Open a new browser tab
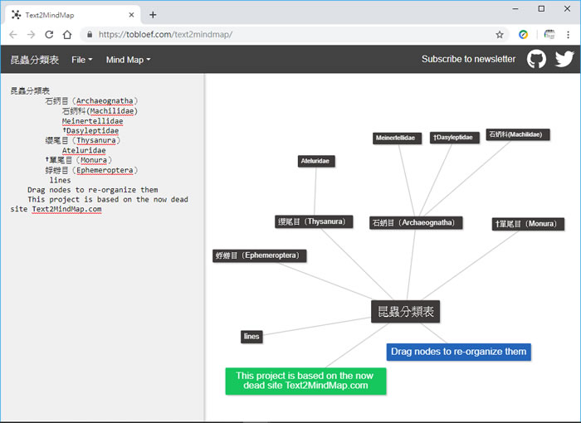 (153, 14)
